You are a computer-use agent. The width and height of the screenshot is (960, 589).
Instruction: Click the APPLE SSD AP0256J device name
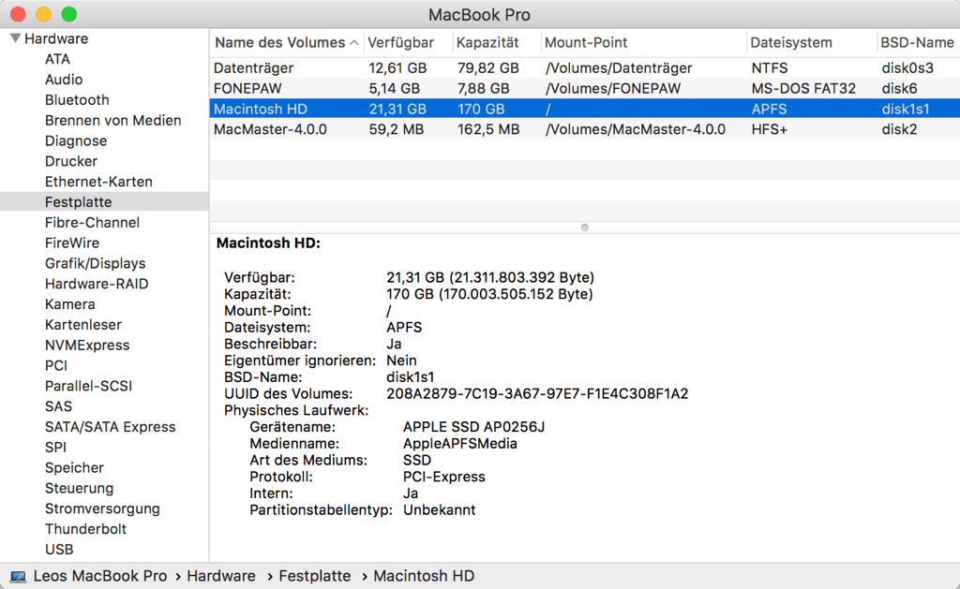pyautogui.click(x=473, y=427)
